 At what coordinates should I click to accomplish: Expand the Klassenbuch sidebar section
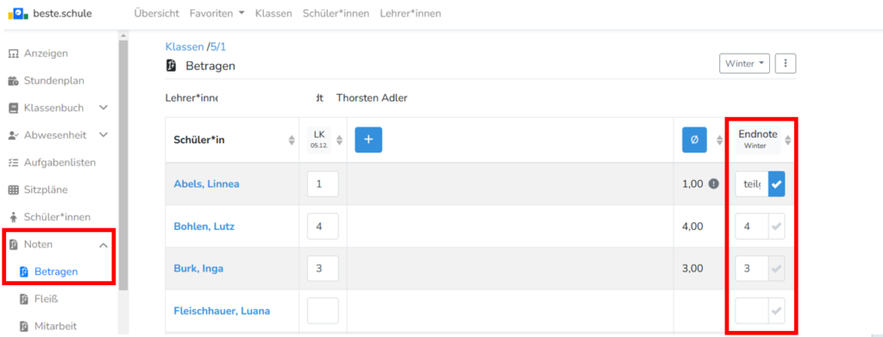(103, 108)
